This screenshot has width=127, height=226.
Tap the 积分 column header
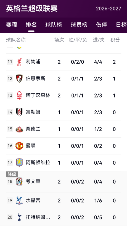pyautogui.click(x=115, y=40)
